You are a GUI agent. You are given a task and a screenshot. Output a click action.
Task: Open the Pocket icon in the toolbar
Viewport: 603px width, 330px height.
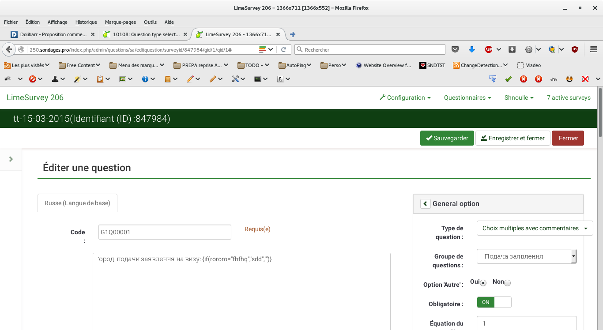coord(455,49)
